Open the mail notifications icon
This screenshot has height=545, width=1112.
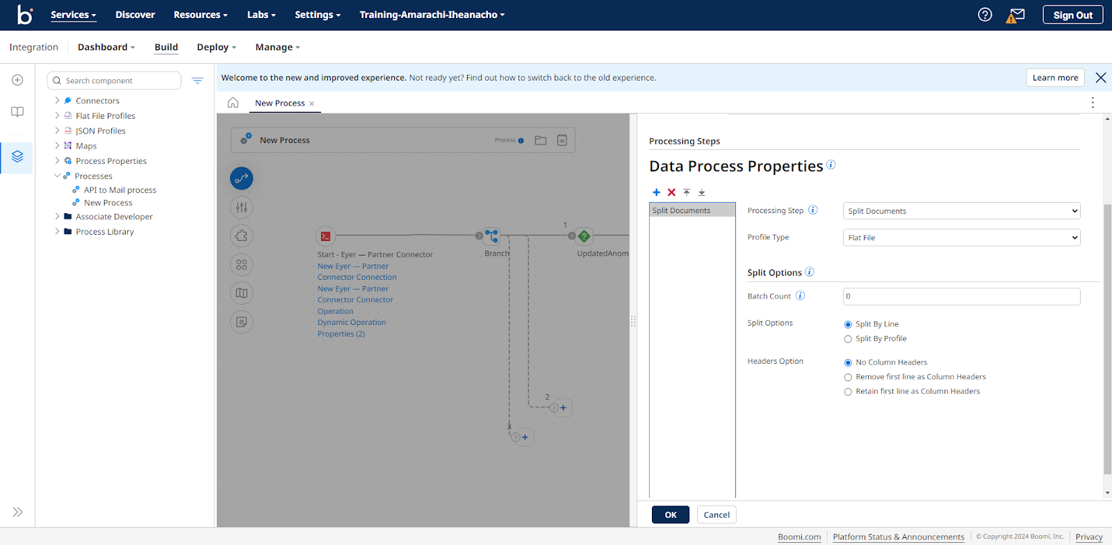click(1016, 15)
